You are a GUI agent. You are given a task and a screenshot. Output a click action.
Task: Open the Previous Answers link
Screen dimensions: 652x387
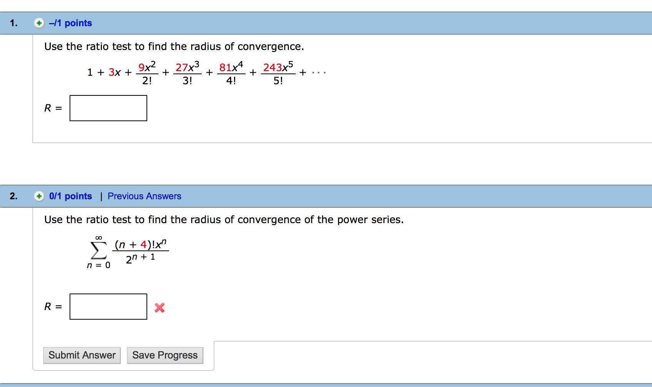144,196
